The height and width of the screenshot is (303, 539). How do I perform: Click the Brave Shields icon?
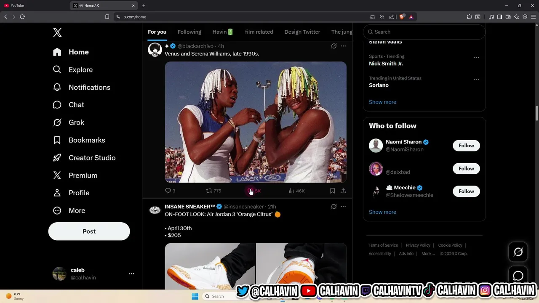click(x=402, y=17)
